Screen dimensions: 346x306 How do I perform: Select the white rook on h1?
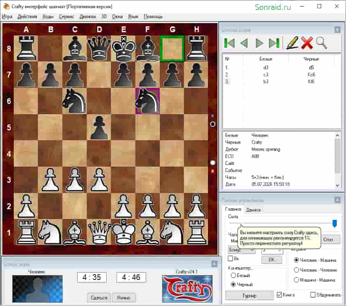(196, 232)
